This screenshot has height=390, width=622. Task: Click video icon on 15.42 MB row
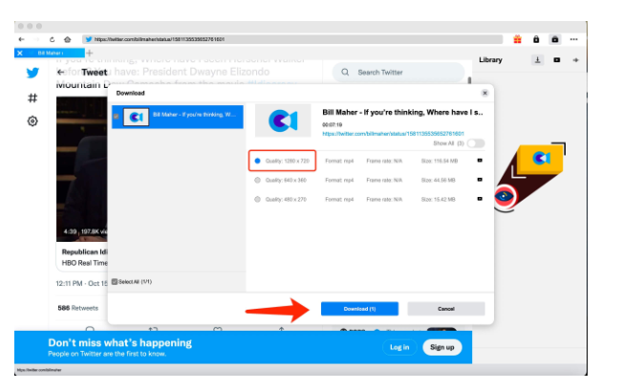point(480,199)
